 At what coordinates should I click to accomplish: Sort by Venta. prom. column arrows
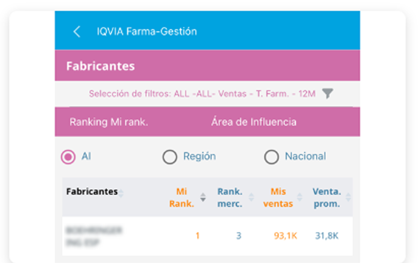(x=348, y=197)
